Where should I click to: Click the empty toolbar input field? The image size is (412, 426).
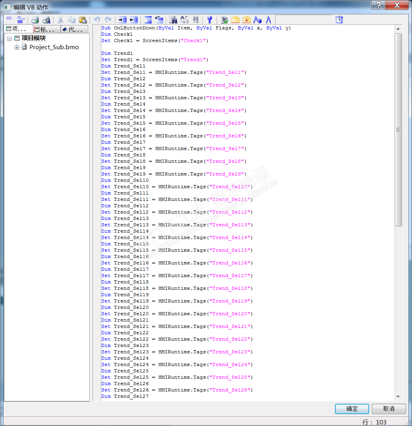click(x=304, y=20)
